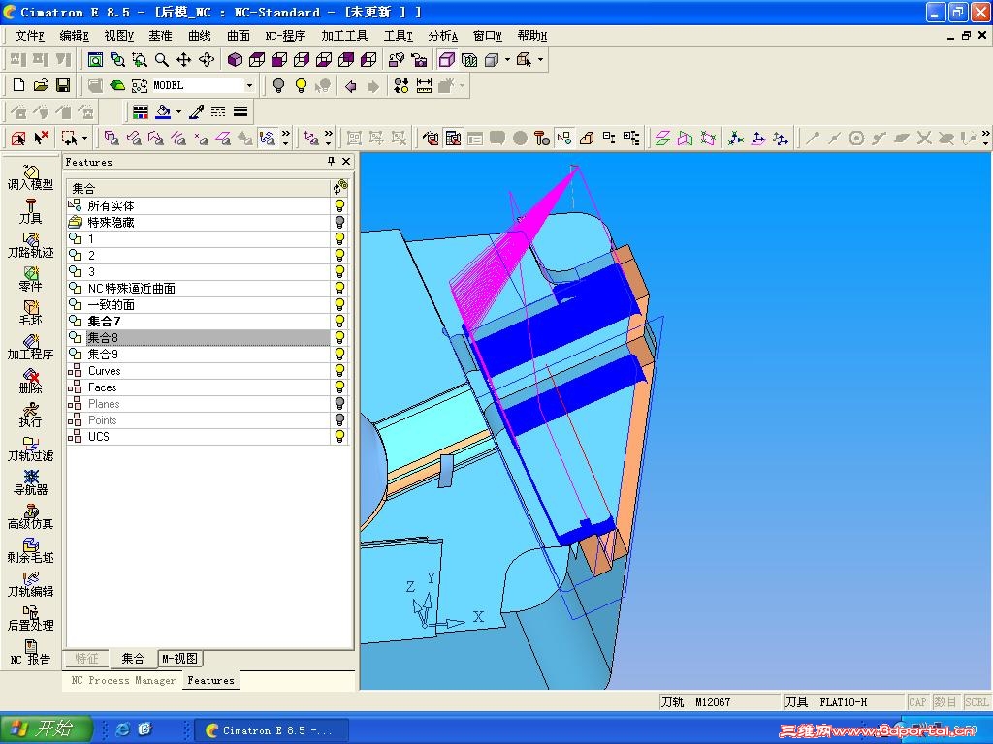Open the 刀具 cutter tool in sidebar
This screenshot has width=993, height=744.
click(30, 211)
